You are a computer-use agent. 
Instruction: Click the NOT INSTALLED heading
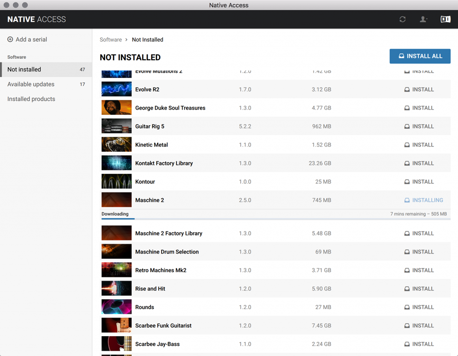tap(130, 57)
